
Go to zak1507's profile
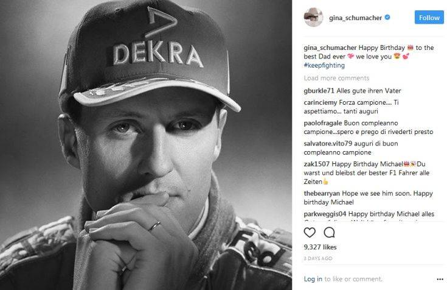316,164
